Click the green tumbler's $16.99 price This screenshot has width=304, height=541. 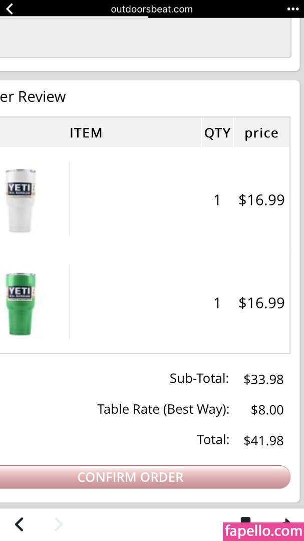point(261,303)
